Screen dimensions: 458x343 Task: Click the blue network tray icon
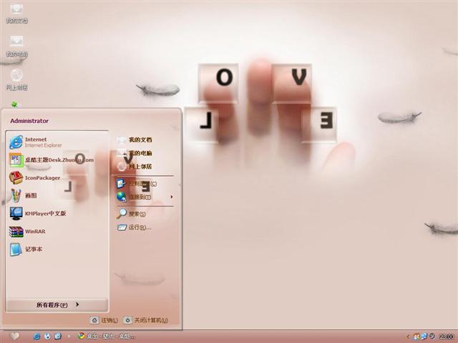(424, 337)
